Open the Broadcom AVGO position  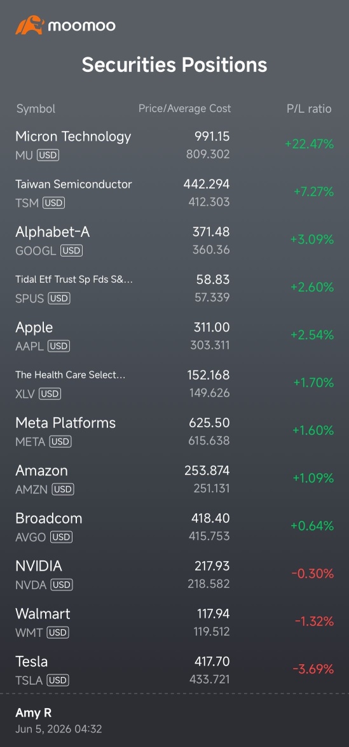pyautogui.click(x=174, y=527)
